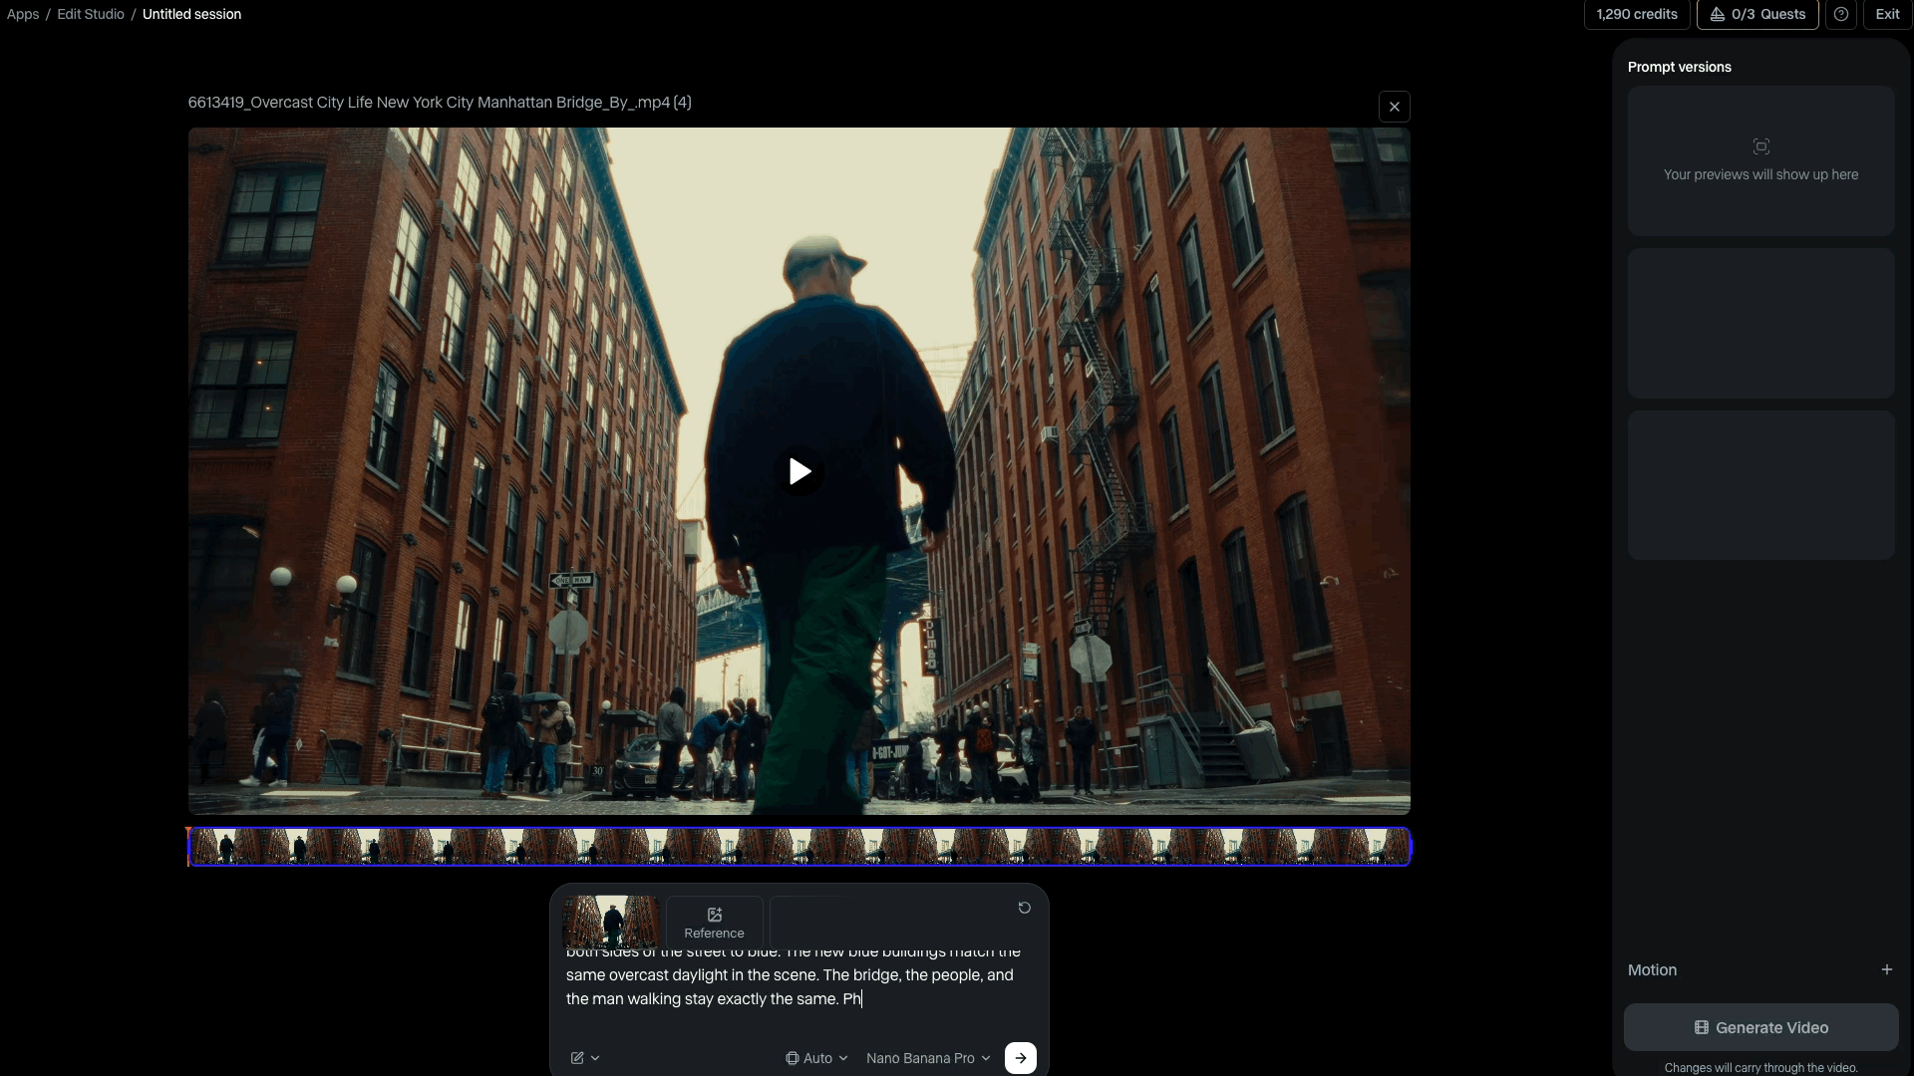The width and height of the screenshot is (1914, 1076).
Task: Expand the Motion section with plus icon
Action: point(1886,969)
